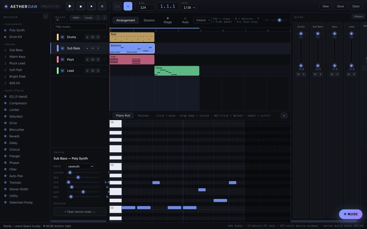The image size is (367, 229).
Task: Click the metronome crosshair icon button
Action: click(x=102, y=6)
